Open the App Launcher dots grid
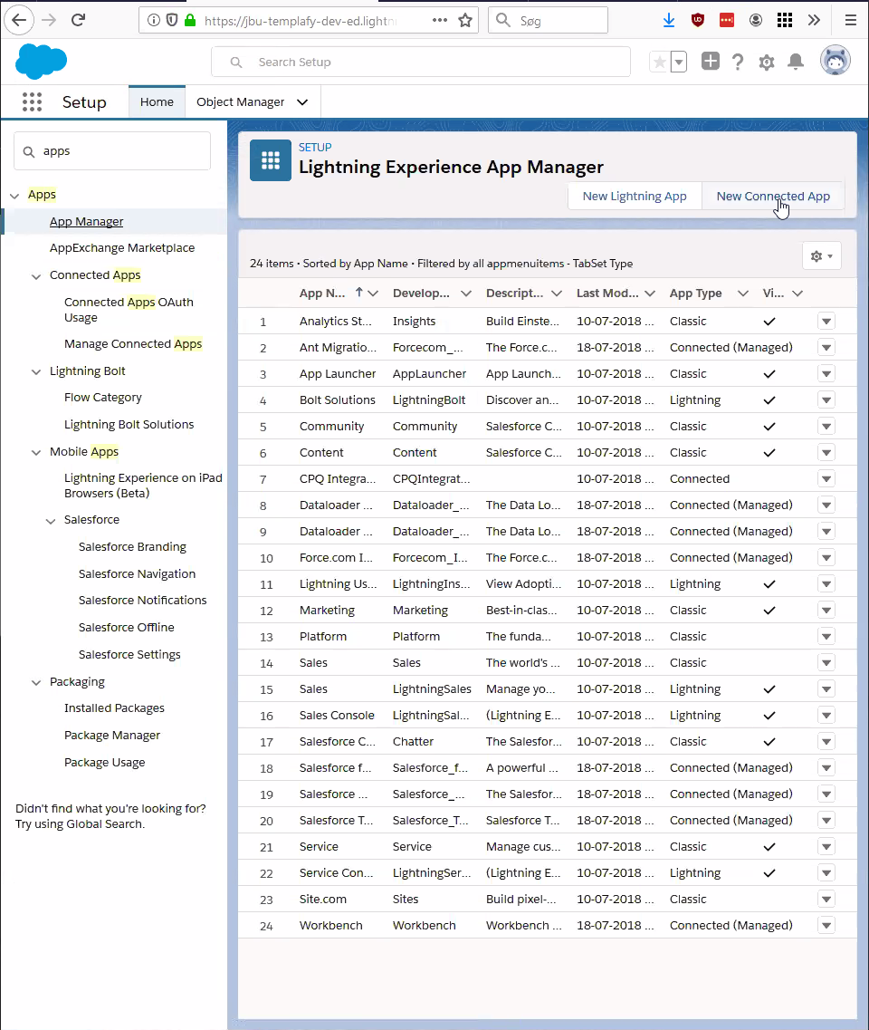 [x=33, y=101]
